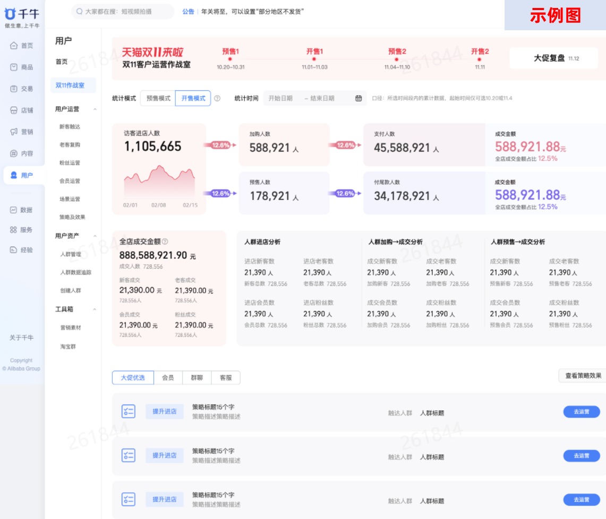
Task: Click checklist icon of third strategy row
Action: (129, 500)
